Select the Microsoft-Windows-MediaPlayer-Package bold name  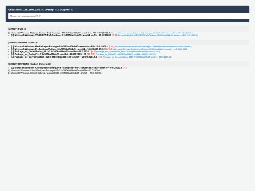(x=59, y=46)
